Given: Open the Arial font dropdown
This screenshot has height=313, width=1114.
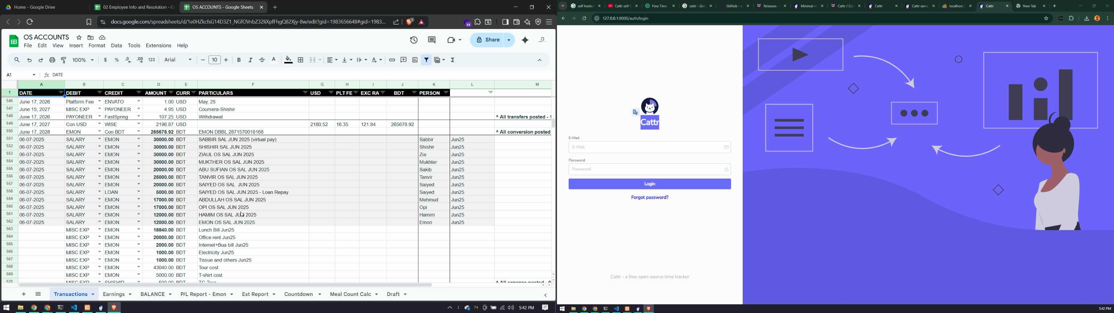Looking at the screenshot, I should coord(178,60).
